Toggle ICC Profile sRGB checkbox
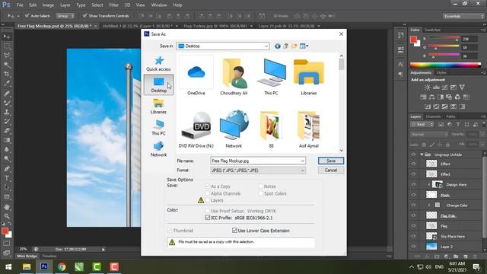 208,218
